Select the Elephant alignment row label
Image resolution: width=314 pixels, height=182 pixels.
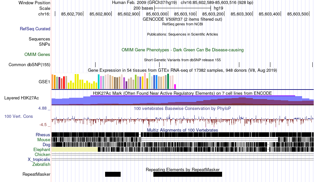[42, 149]
